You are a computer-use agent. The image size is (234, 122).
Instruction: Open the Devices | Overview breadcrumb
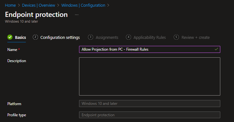coord(39,5)
